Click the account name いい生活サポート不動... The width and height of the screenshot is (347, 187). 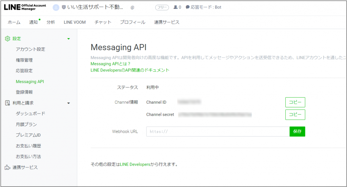95,7
